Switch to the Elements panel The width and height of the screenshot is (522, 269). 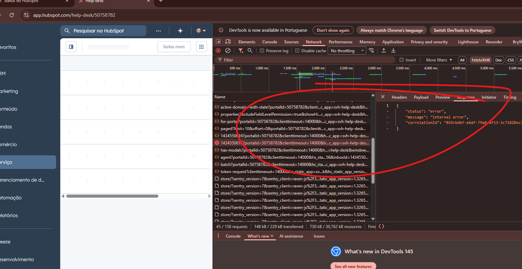(247, 42)
